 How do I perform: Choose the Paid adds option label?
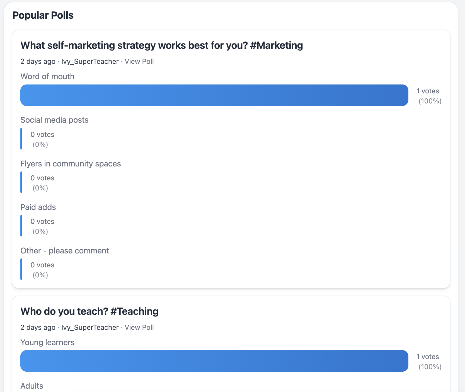38,207
